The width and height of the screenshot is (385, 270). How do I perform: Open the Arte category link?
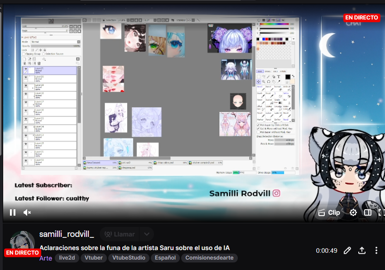click(46, 258)
